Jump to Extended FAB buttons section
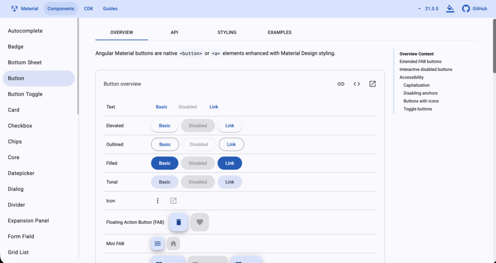This screenshot has width=496, height=263. click(420, 62)
